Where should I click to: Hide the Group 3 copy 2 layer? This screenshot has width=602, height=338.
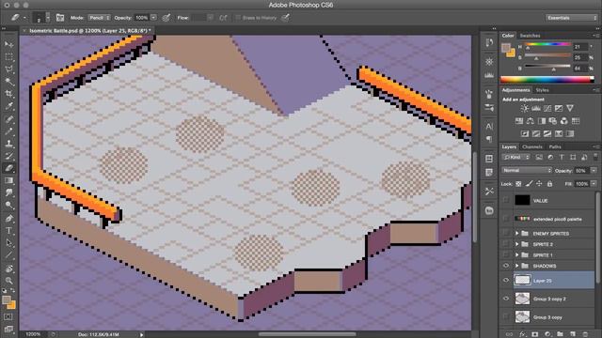pyautogui.click(x=506, y=299)
